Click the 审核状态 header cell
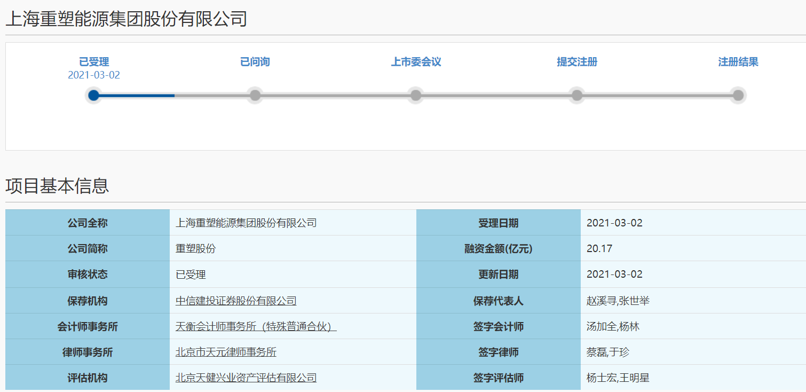This screenshot has width=806, height=392. pos(88,275)
